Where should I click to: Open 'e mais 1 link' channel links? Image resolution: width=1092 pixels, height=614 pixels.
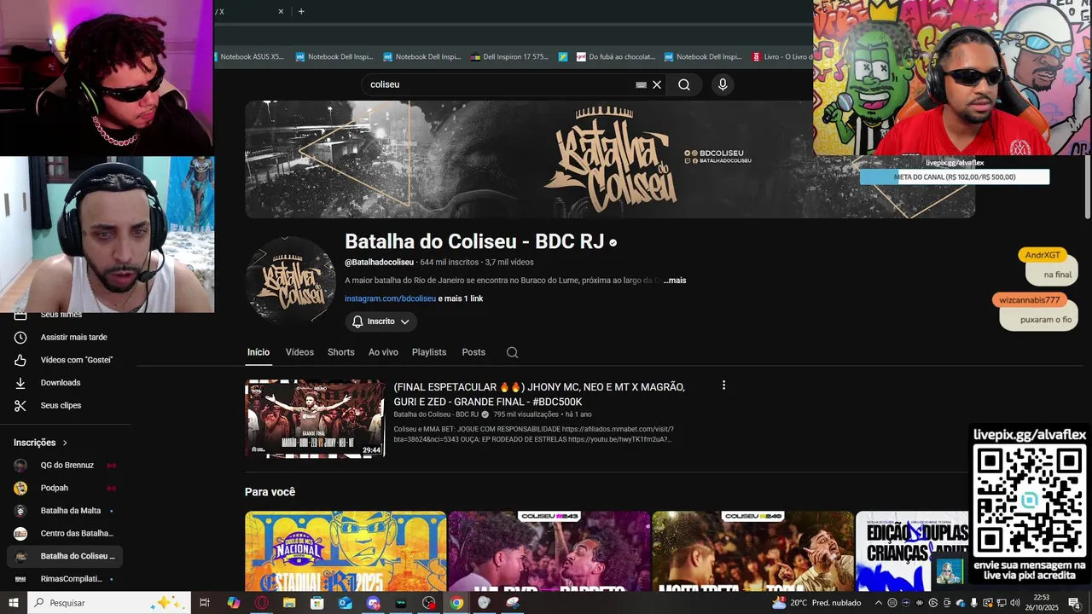click(461, 298)
